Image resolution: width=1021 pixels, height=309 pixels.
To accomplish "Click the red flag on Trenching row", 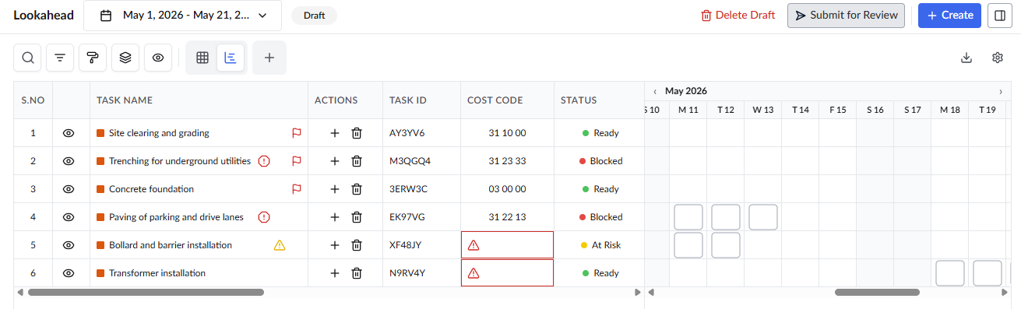I will (296, 161).
